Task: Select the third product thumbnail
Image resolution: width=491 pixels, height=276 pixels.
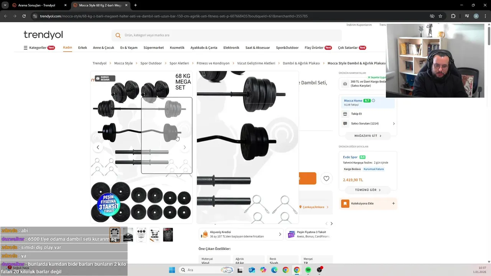Action: click(141, 235)
